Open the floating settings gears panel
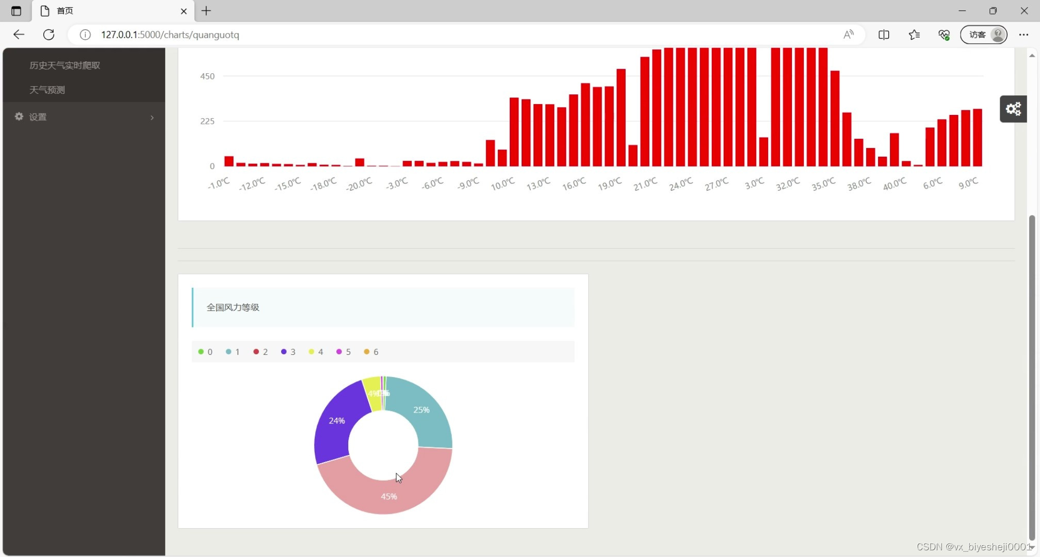 [x=1013, y=109]
